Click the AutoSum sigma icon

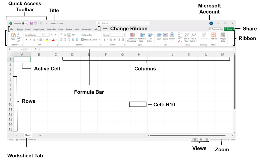pyautogui.click(x=179, y=34)
